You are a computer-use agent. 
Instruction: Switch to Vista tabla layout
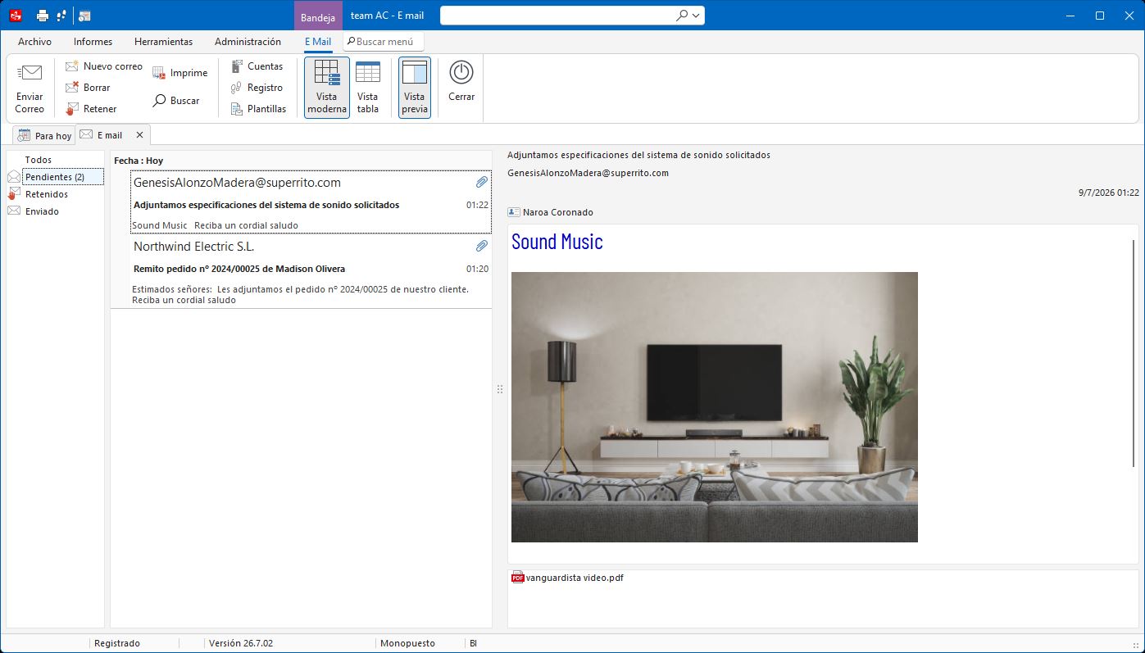tap(368, 87)
